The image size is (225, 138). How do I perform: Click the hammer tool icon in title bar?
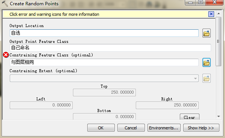coord(5,4)
